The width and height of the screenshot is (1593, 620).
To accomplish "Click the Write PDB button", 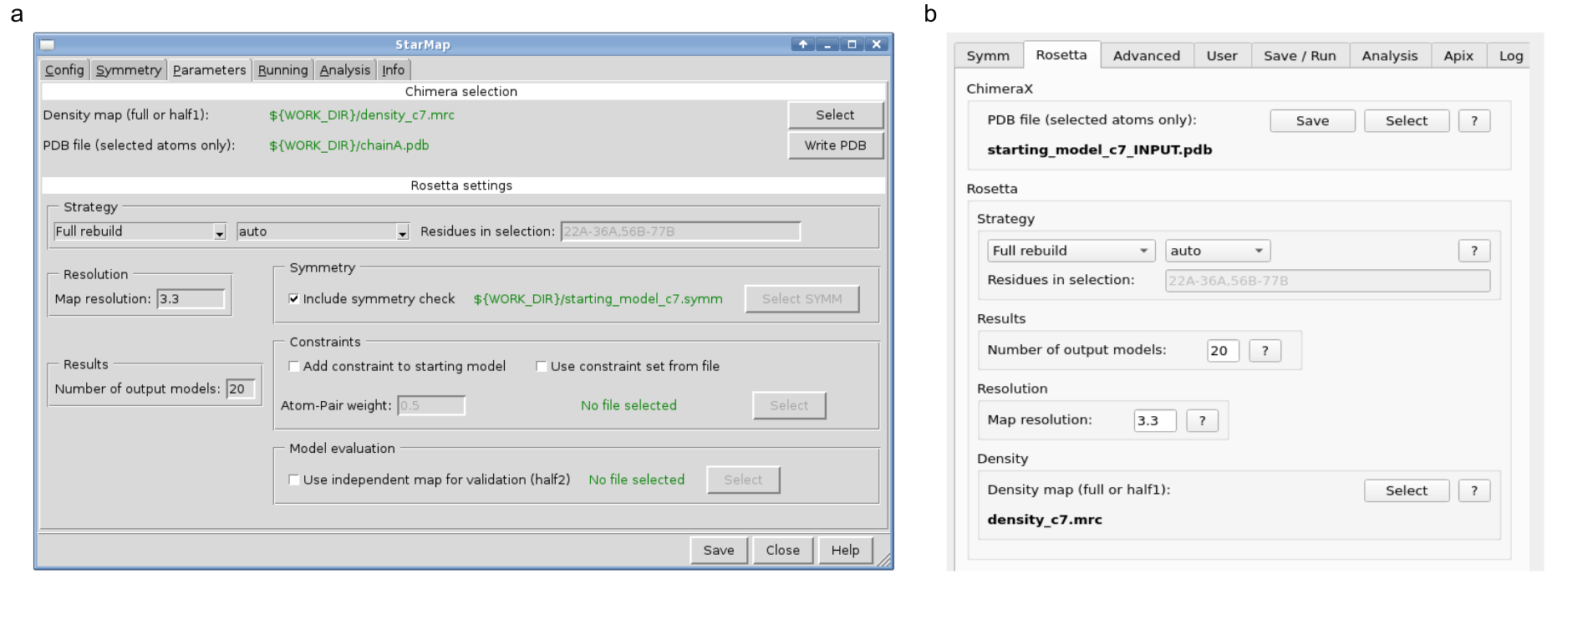I will tap(835, 145).
